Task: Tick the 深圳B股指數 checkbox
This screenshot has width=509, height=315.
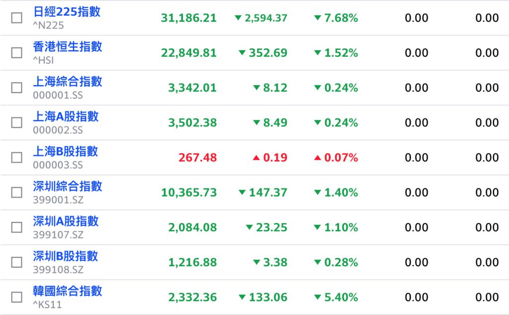Action: (x=16, y=262)
